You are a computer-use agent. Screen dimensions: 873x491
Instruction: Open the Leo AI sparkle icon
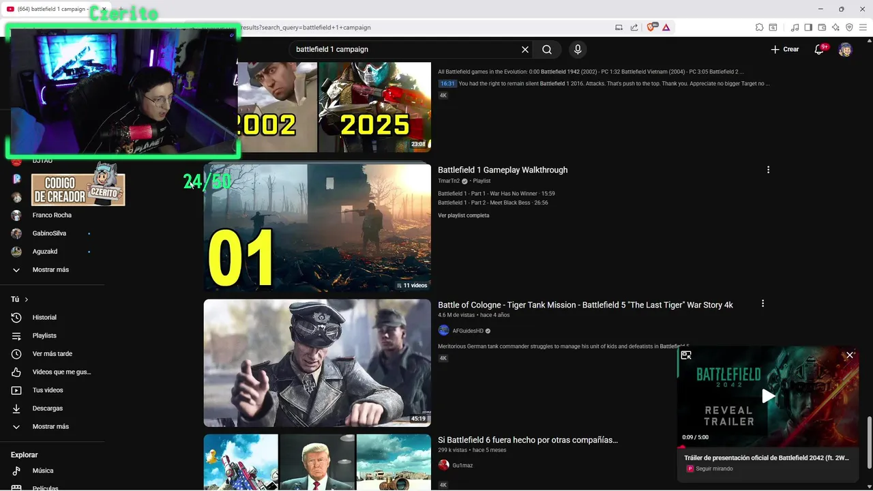point(835,27)
